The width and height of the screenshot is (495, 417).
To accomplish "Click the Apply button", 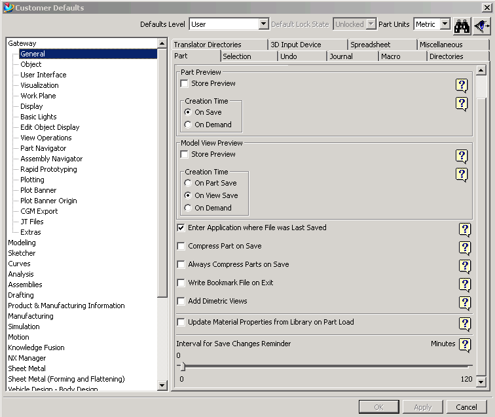I will click(423, 407).
